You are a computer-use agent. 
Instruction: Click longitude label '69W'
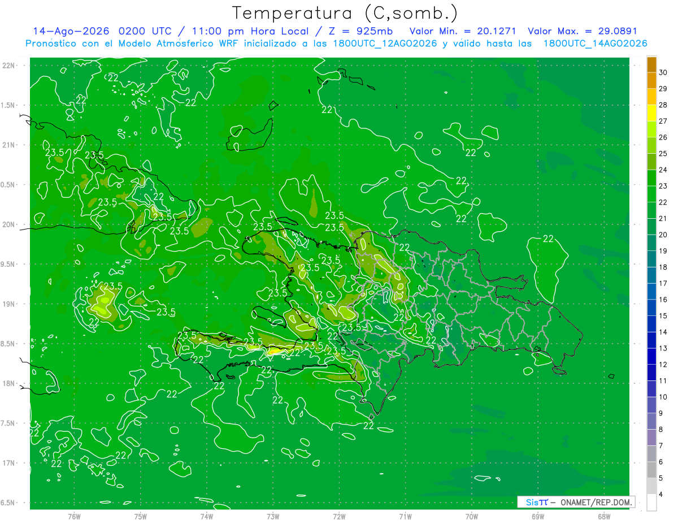click(538, 517)
